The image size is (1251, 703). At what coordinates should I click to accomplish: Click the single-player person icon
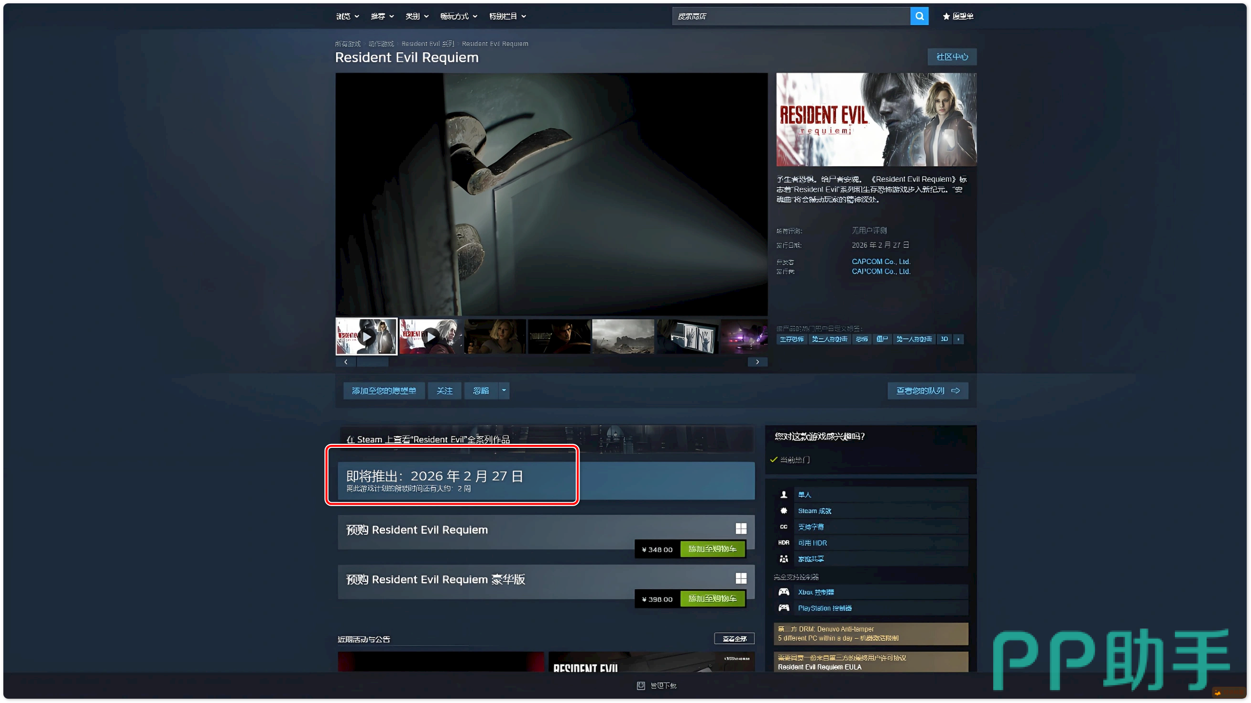point(783,495)
